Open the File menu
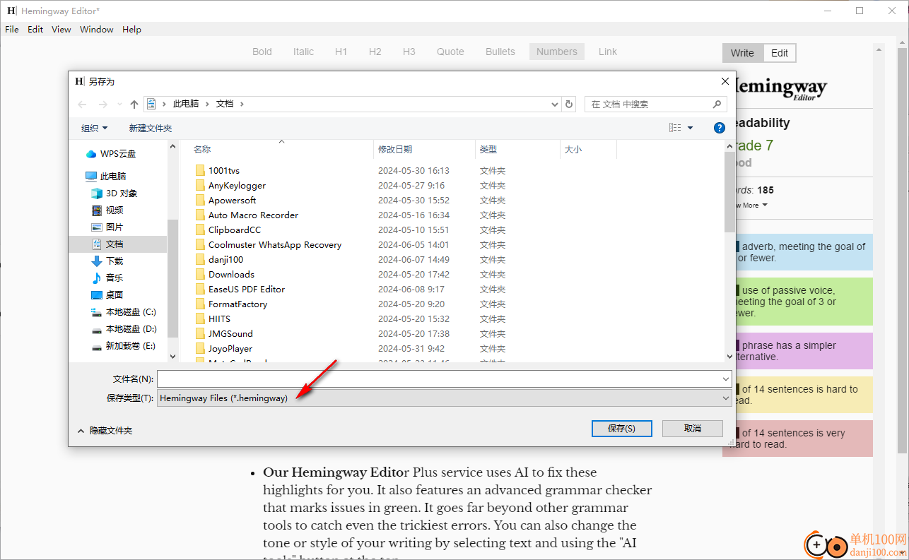Image resolution: width=909 pixels, height=560 pixels. coord(12,30)
